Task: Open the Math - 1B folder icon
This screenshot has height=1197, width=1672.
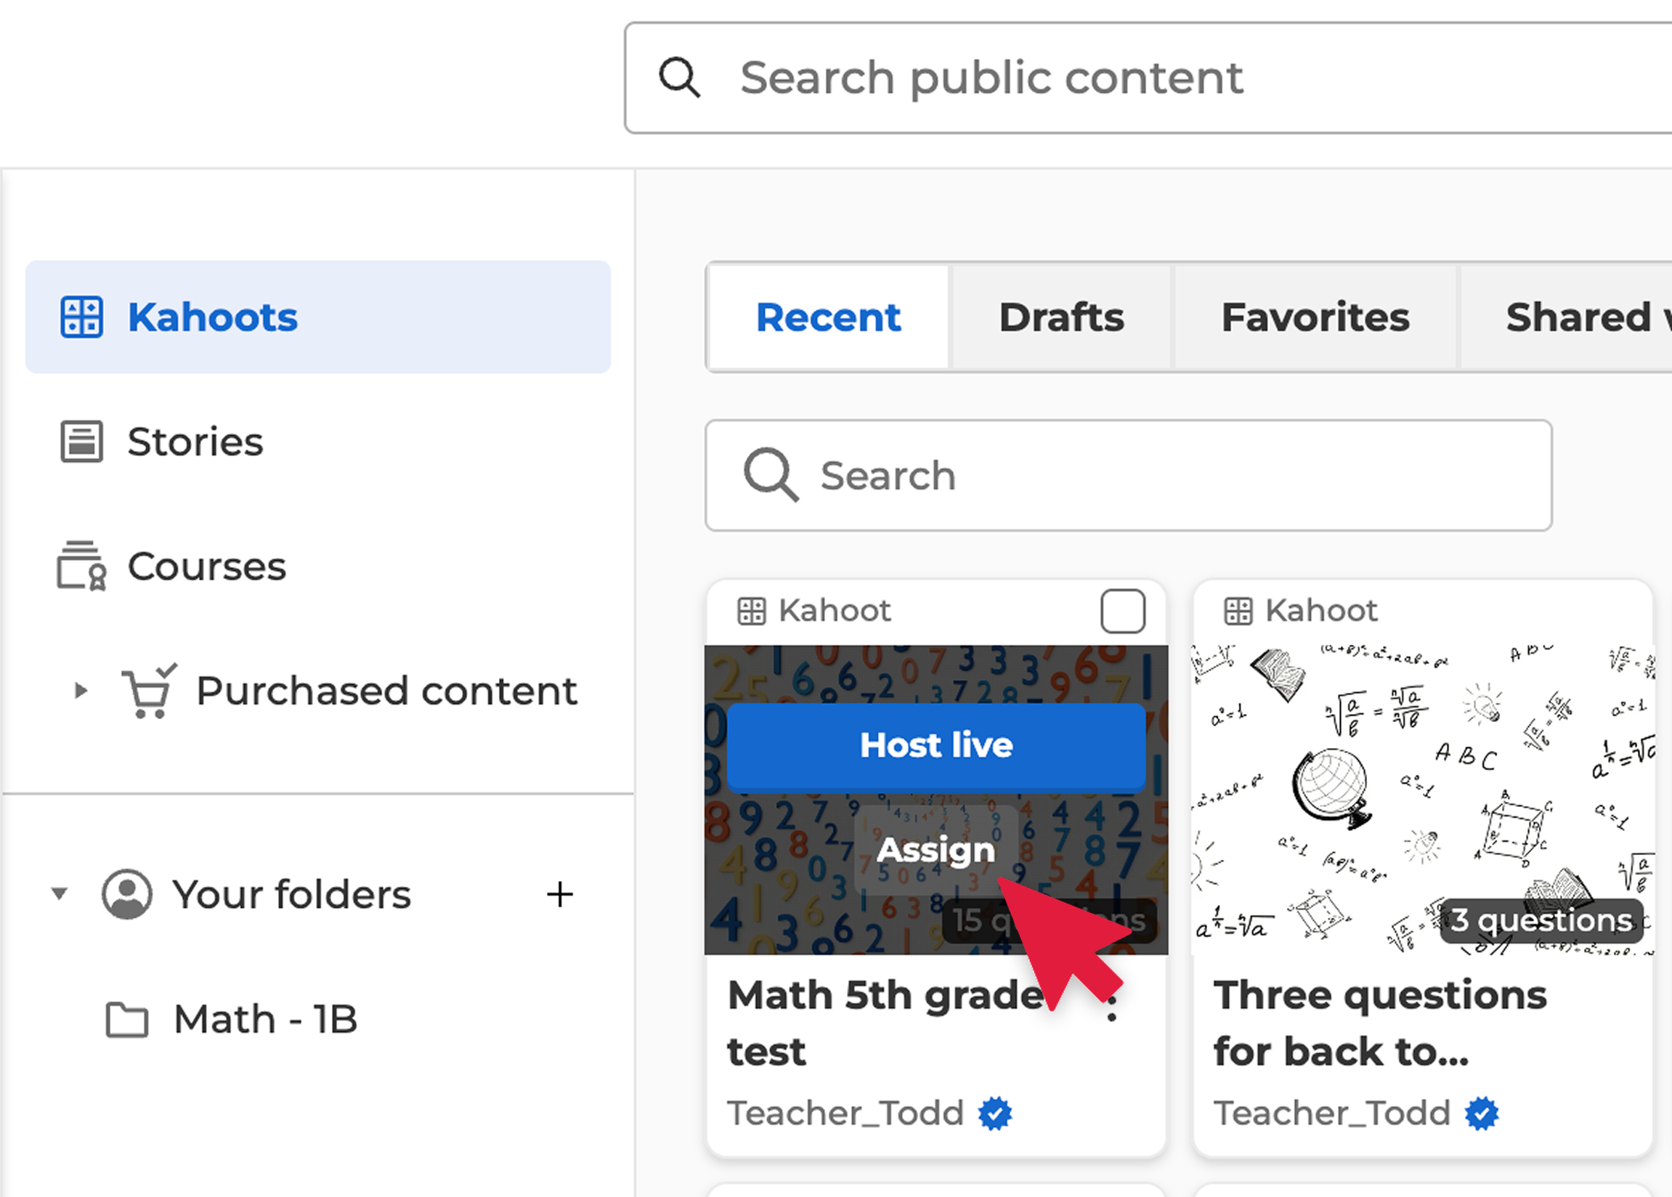Action: click(x=127, y=1019)
